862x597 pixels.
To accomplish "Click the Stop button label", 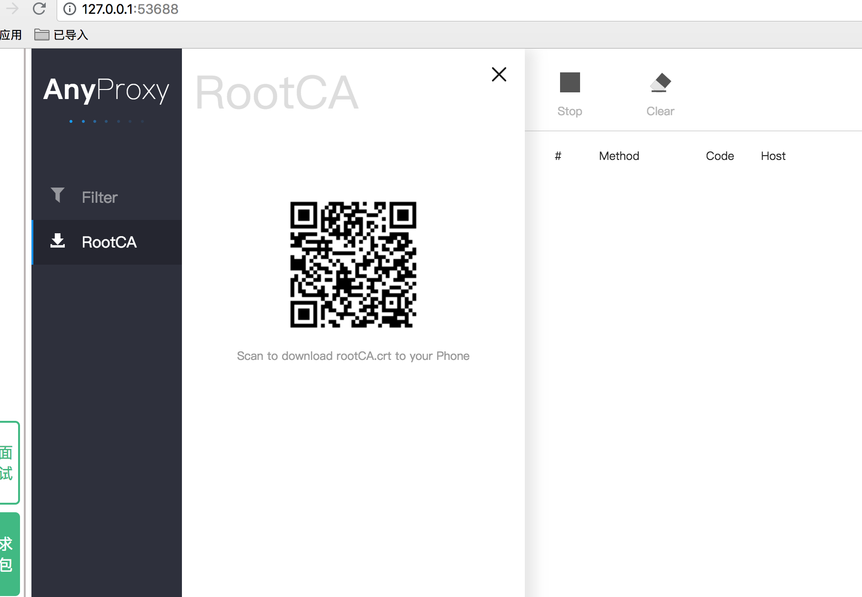I will pos(570,111).
